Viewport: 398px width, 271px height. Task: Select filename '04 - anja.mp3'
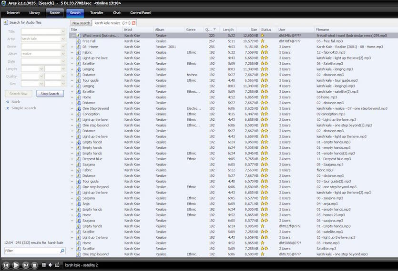point(327,203)
